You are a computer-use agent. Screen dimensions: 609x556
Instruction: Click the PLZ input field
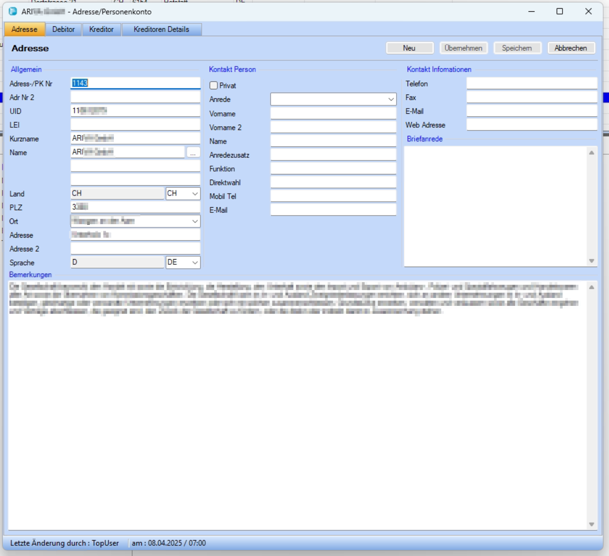click(x=135, y=207)
